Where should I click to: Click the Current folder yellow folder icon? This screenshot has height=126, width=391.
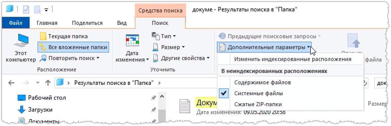point(43,36)
